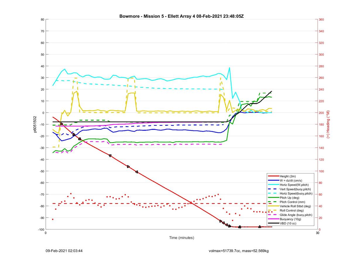This screenshot has height=258, width=351.
Task: Click the red 260 heading tick label
Action: pyautogui.click(x=321, y=78)
